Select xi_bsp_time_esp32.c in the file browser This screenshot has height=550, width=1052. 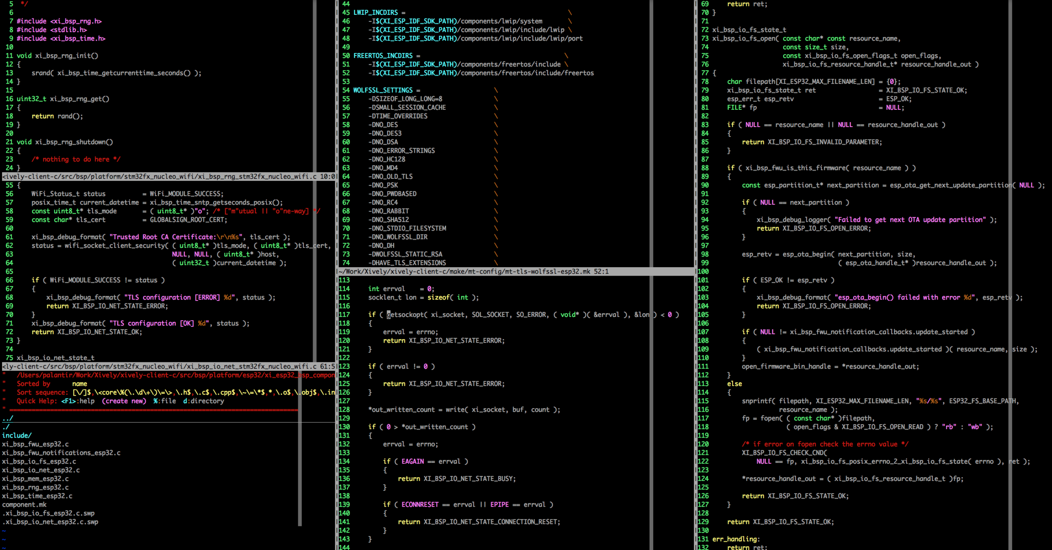click(37, 496)
